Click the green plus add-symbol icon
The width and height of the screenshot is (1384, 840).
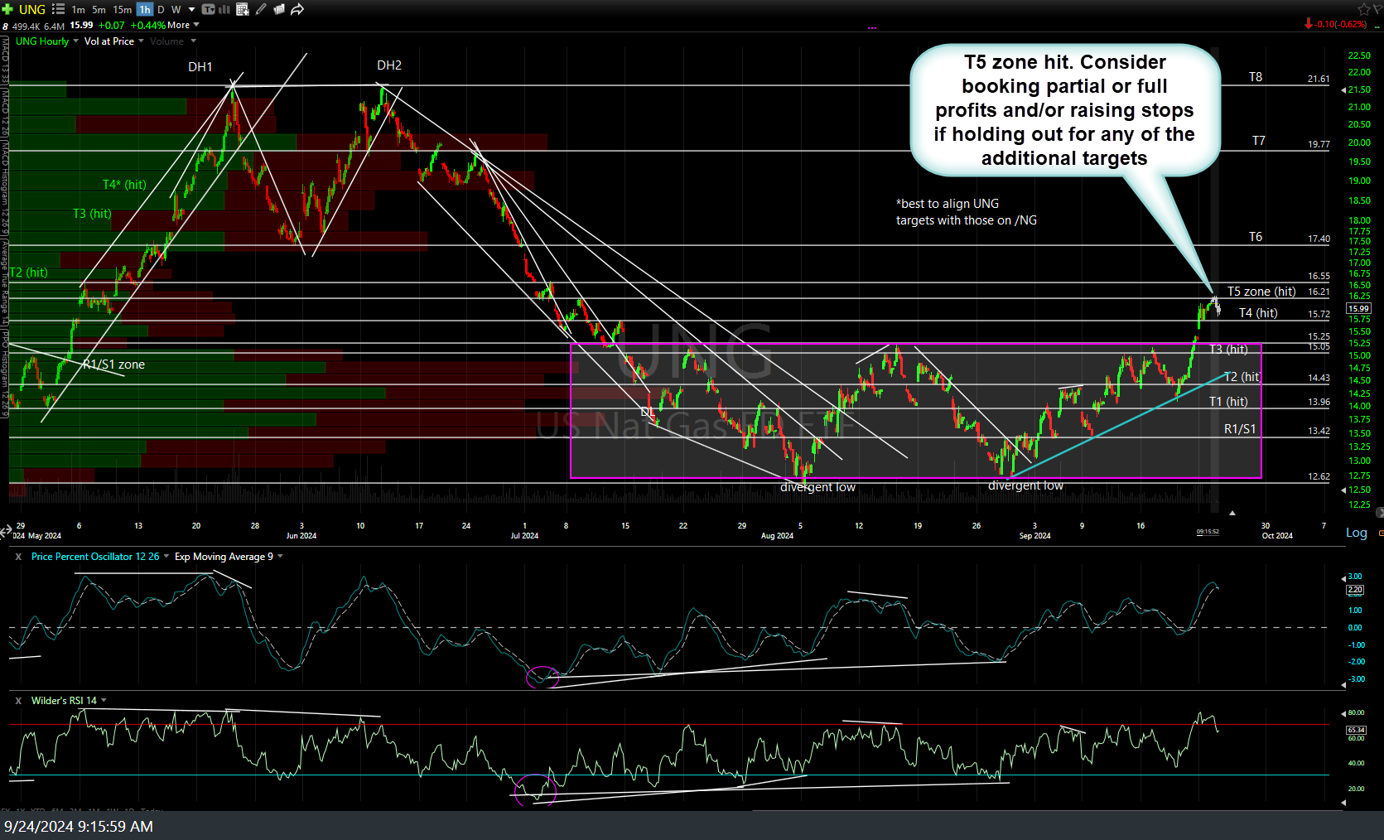pos(7,9)
